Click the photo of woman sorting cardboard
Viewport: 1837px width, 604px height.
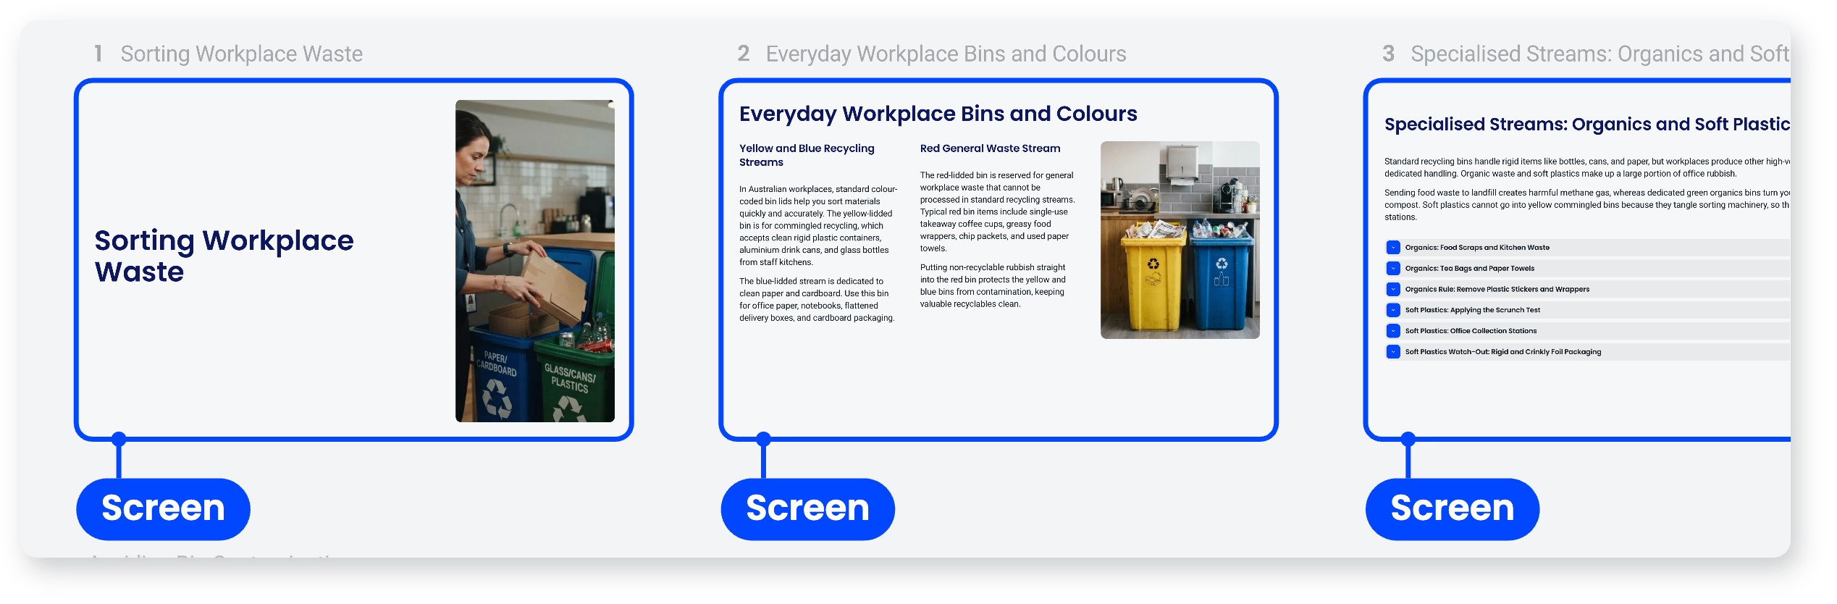click(x=535, y=261)
